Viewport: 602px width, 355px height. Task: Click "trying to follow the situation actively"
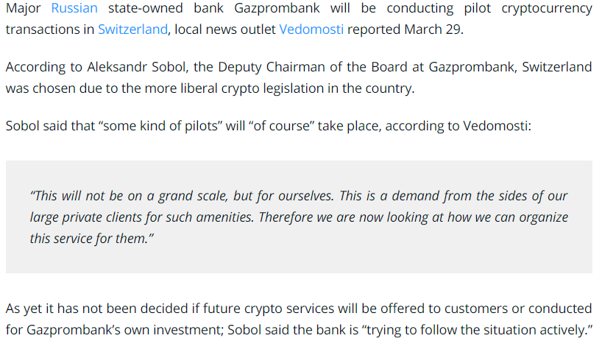475,330
